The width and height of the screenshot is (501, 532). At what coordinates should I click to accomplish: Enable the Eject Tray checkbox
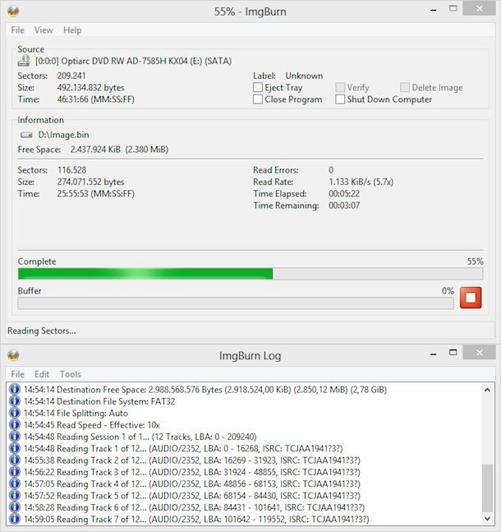tap(258, 87)
